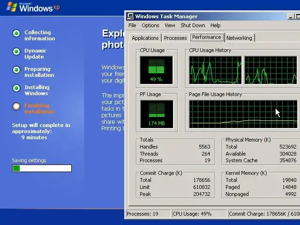The image size is (300, 225).
Task: Click the Totals Processes value 19
Action: [x=207, y=160]
